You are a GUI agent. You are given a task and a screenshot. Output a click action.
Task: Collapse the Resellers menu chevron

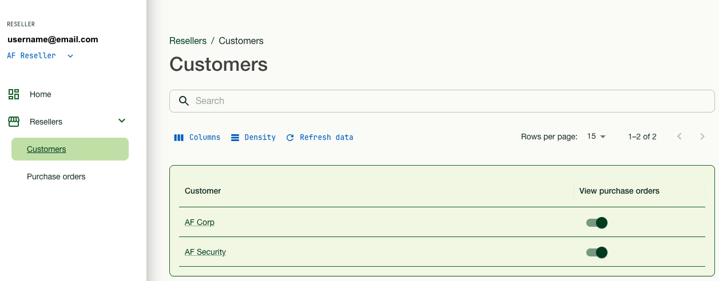(x=121, y=121)
